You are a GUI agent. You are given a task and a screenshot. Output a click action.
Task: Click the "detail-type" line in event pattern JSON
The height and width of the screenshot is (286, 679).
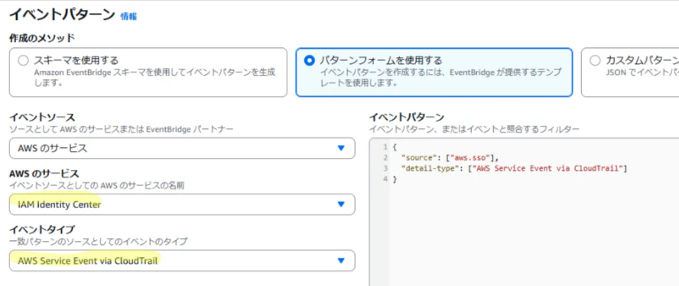(x=514, y=168)
